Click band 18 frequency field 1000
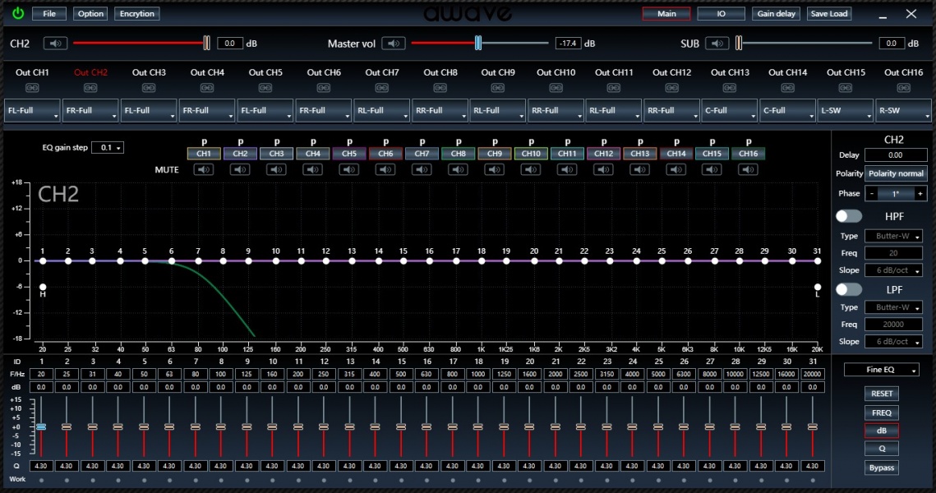 pos(478,374)
